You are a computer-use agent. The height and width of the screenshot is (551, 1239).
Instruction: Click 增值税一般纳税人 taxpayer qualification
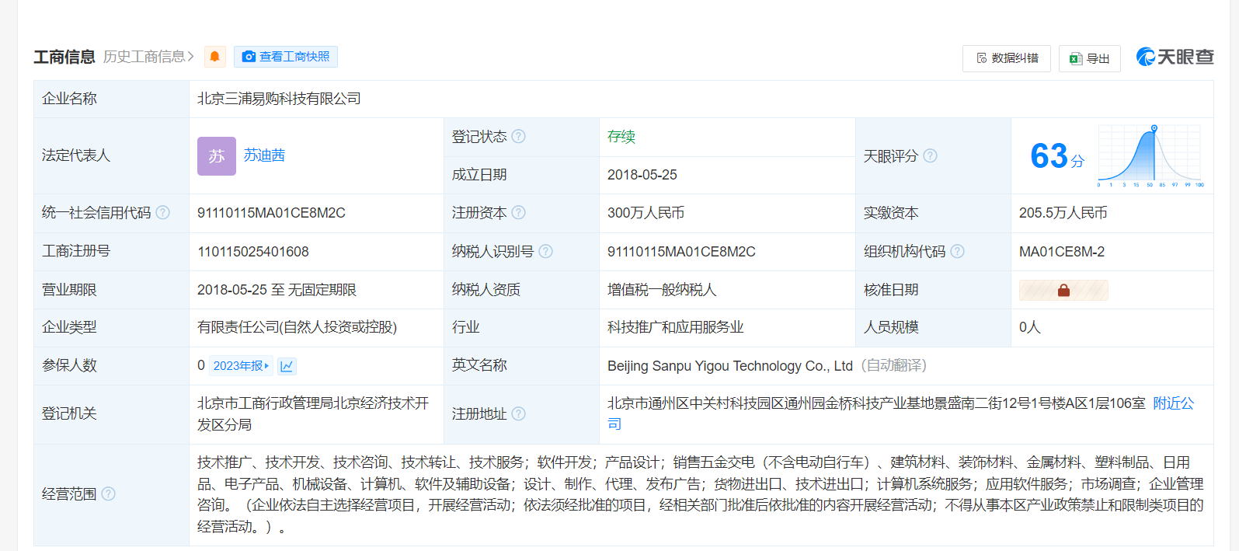tap(662, 290)
